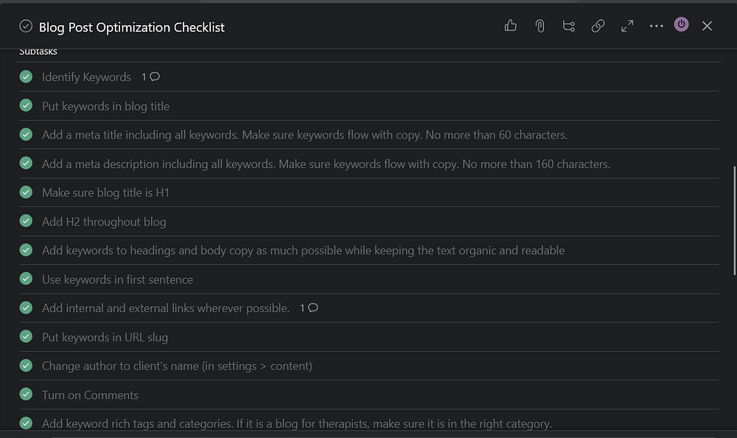Image resolution: width=737 pixels, height=438 pixels.
Task: Uncheck Make sure blog title is H1
Action: coord(27,192)
